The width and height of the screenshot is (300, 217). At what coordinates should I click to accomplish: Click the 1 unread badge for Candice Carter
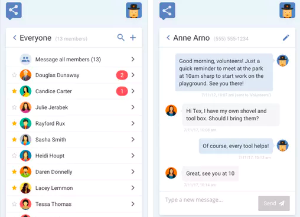(x=122, y=91)
